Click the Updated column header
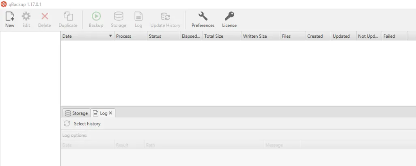 (344, 36)
